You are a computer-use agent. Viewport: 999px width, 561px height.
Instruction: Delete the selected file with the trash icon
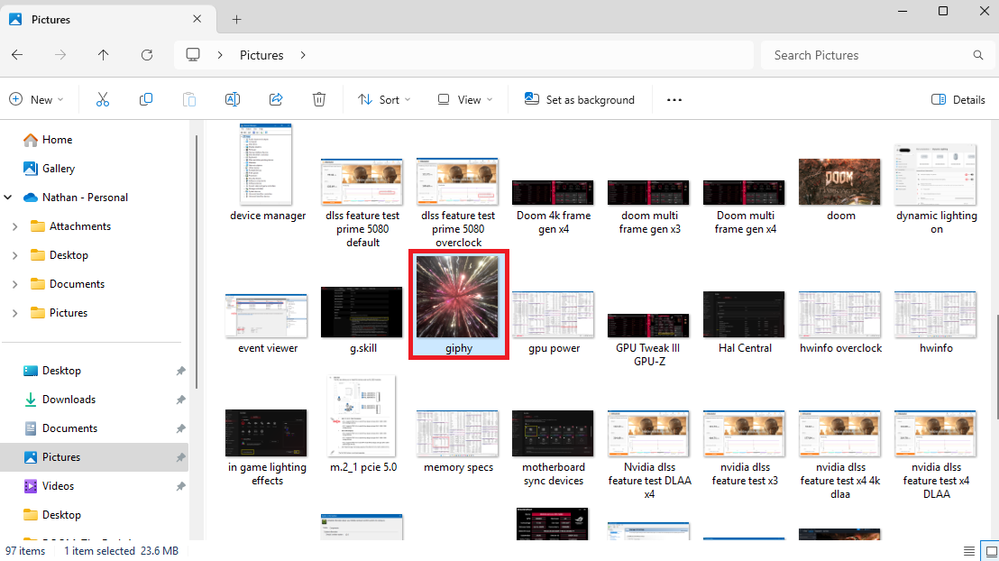pos(318,99)
